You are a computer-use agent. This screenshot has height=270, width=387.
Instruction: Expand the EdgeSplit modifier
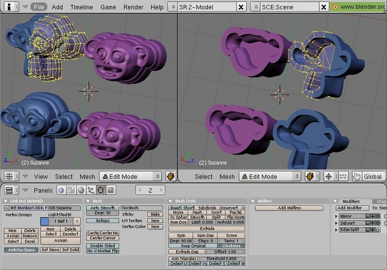(336, 229)
